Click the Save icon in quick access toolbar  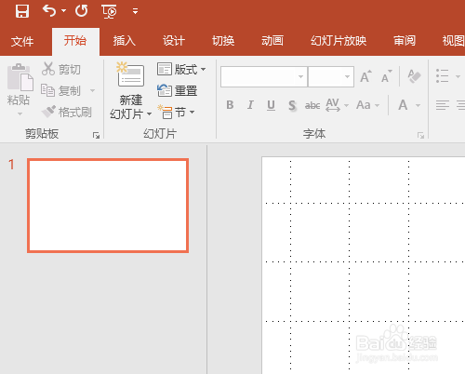pos(22,11)
